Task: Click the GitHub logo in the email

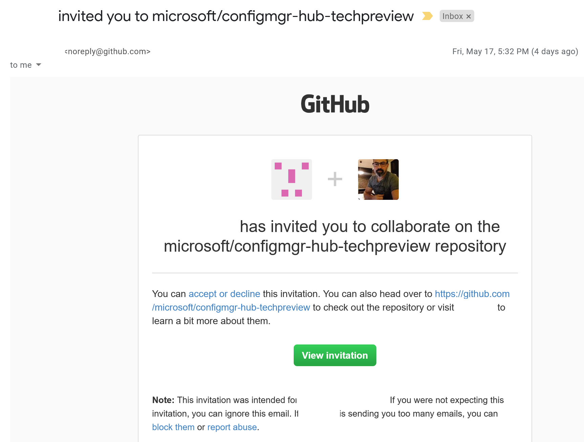Action: coord(335,104)
